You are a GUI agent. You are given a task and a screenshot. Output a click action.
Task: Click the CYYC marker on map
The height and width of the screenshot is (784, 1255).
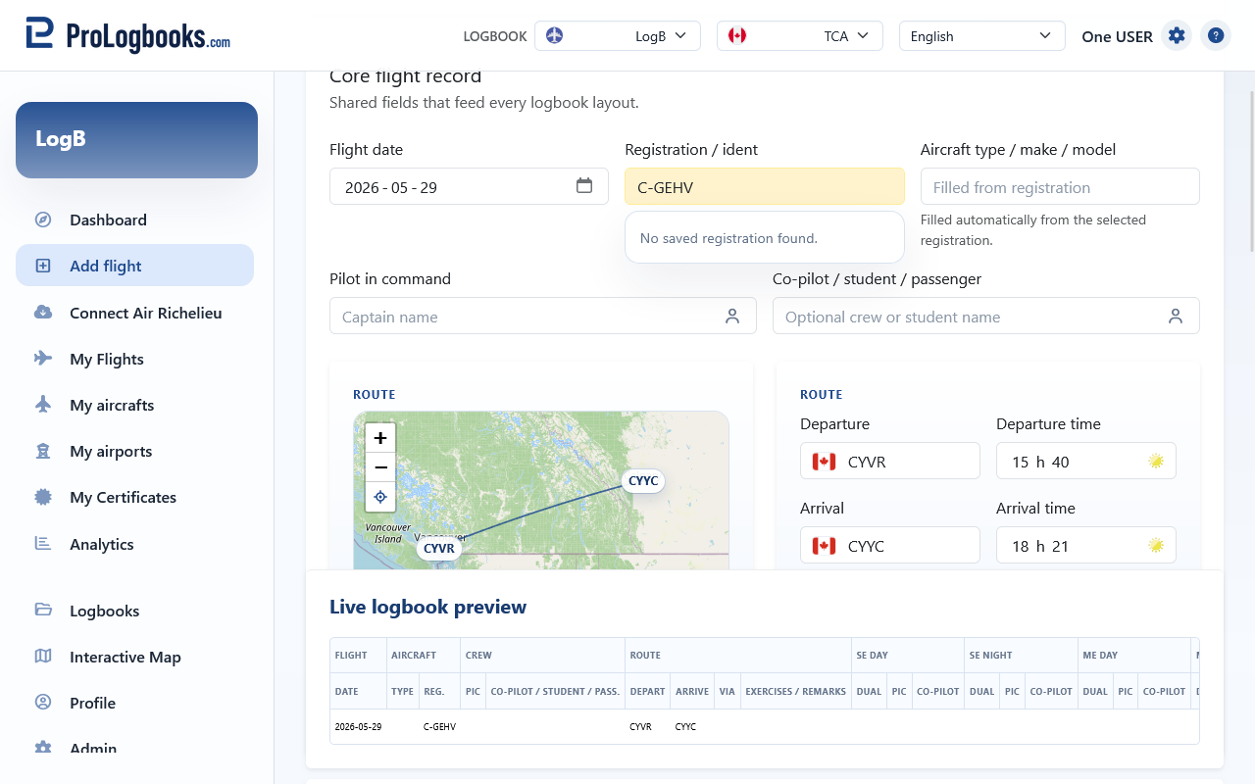click(x=643, y=480)
